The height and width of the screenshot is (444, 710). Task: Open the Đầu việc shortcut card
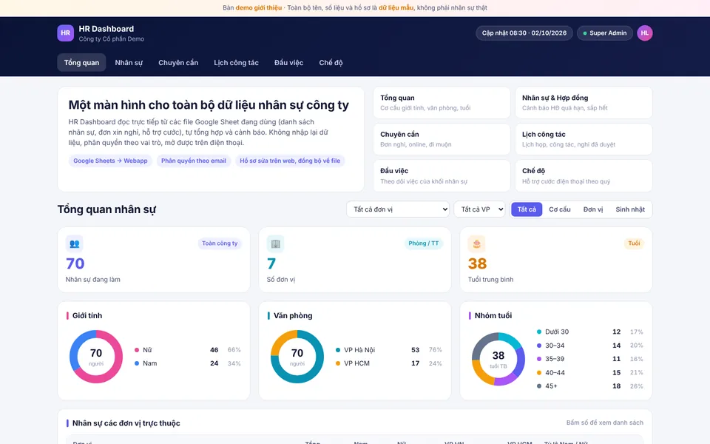click(442, 176)
